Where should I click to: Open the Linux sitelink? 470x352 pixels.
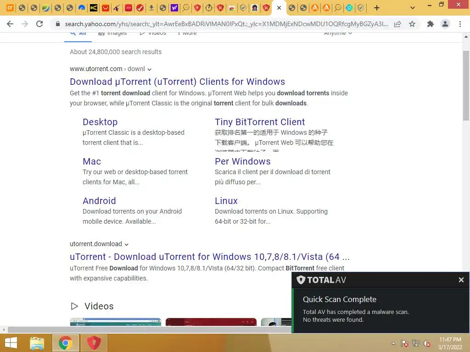[x=226, y=201]
